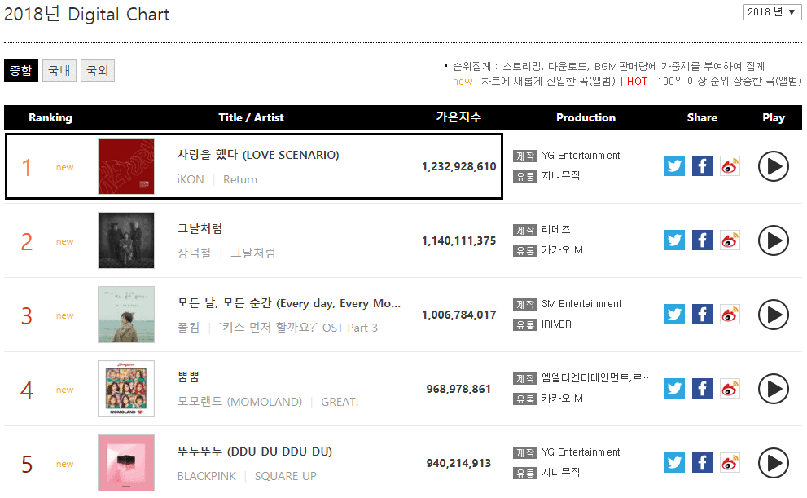Play 사랑을 했다 (LOVE SCENARIO)

tap(773, 166)
